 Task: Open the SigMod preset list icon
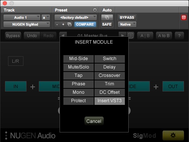[131, 36]
